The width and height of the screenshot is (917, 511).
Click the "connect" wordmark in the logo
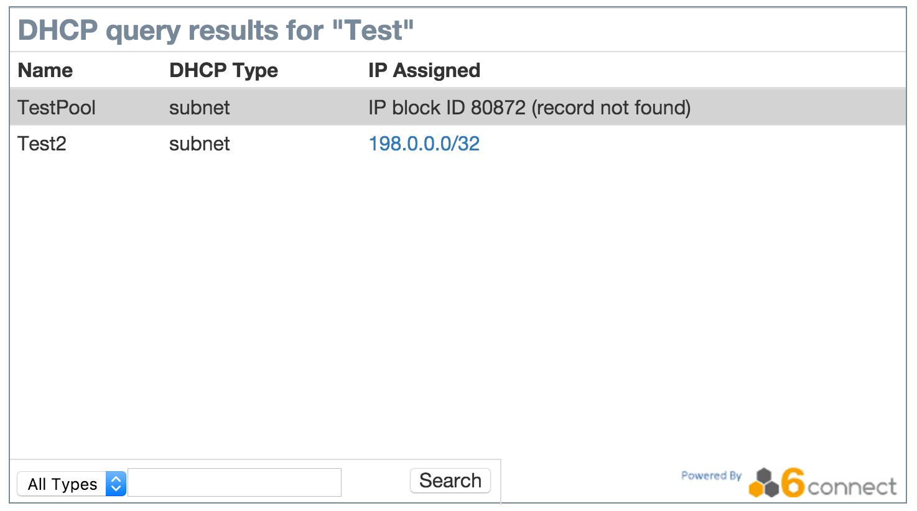852,487
